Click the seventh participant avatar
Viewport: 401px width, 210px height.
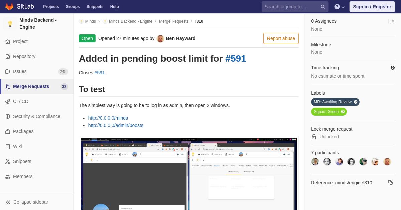387,162
